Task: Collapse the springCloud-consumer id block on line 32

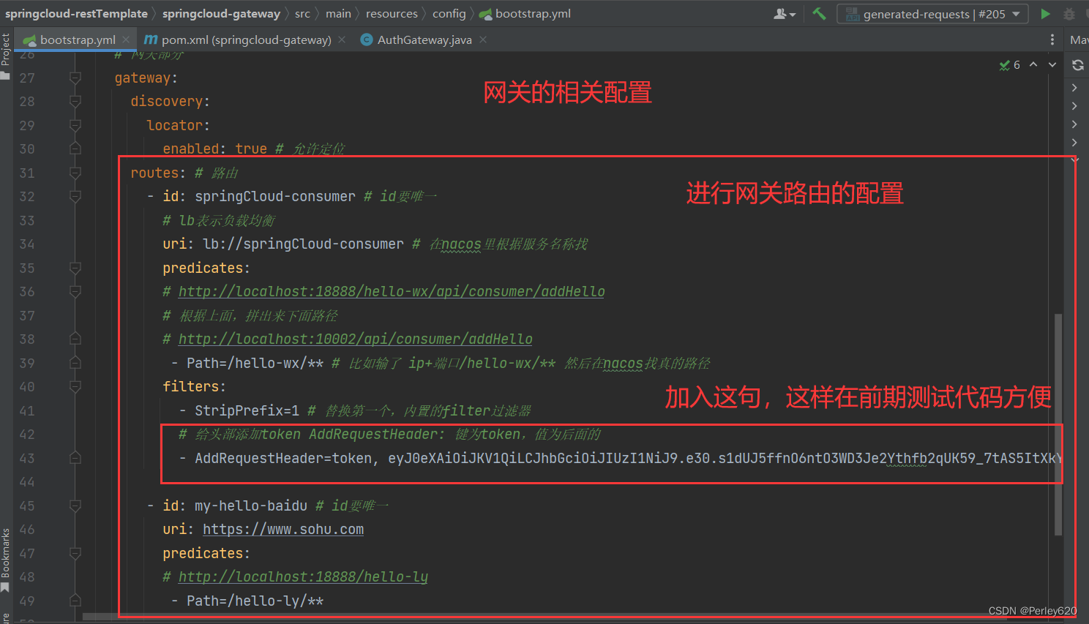Action: click(75, 196)
